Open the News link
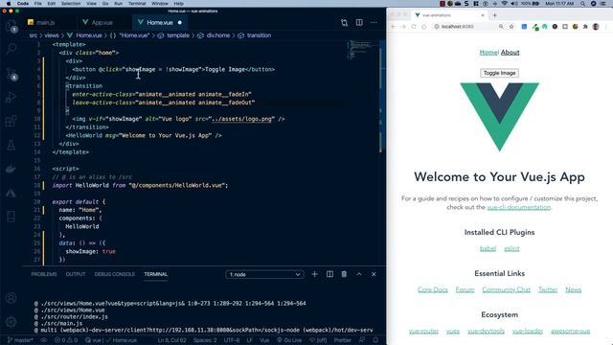Viewport: 613px width, 345px height. (573, 289)
